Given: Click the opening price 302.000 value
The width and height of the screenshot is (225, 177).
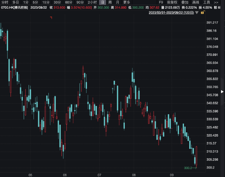Looking at the screenshot, I should (103, 8).
